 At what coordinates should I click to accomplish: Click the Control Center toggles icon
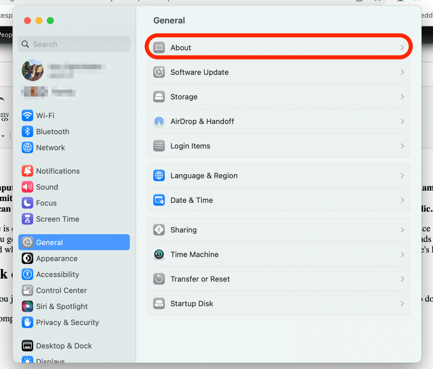[27, 290]
